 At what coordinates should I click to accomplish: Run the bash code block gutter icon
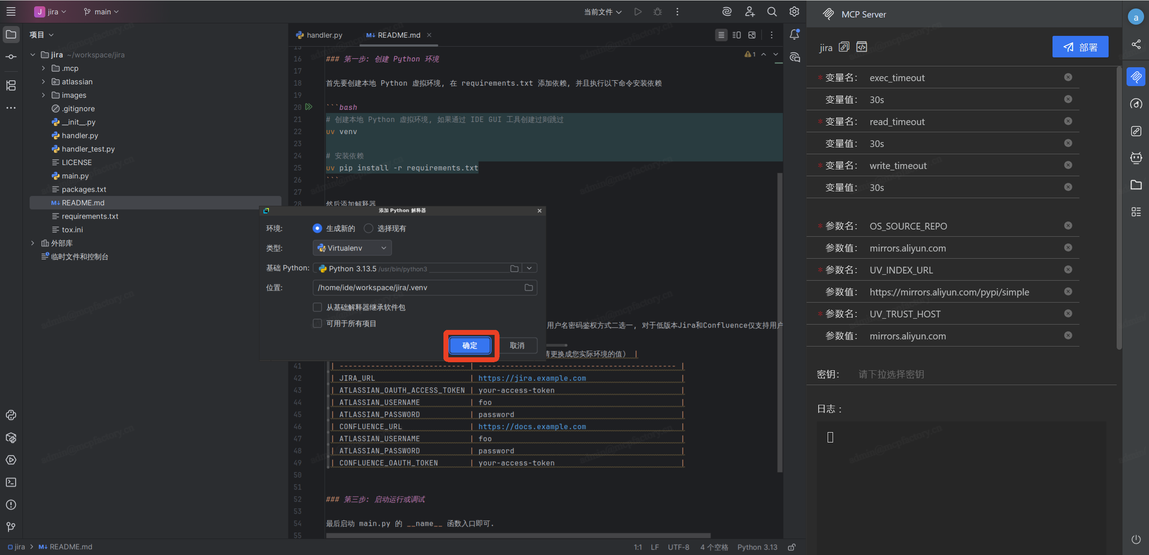point(309,107)
